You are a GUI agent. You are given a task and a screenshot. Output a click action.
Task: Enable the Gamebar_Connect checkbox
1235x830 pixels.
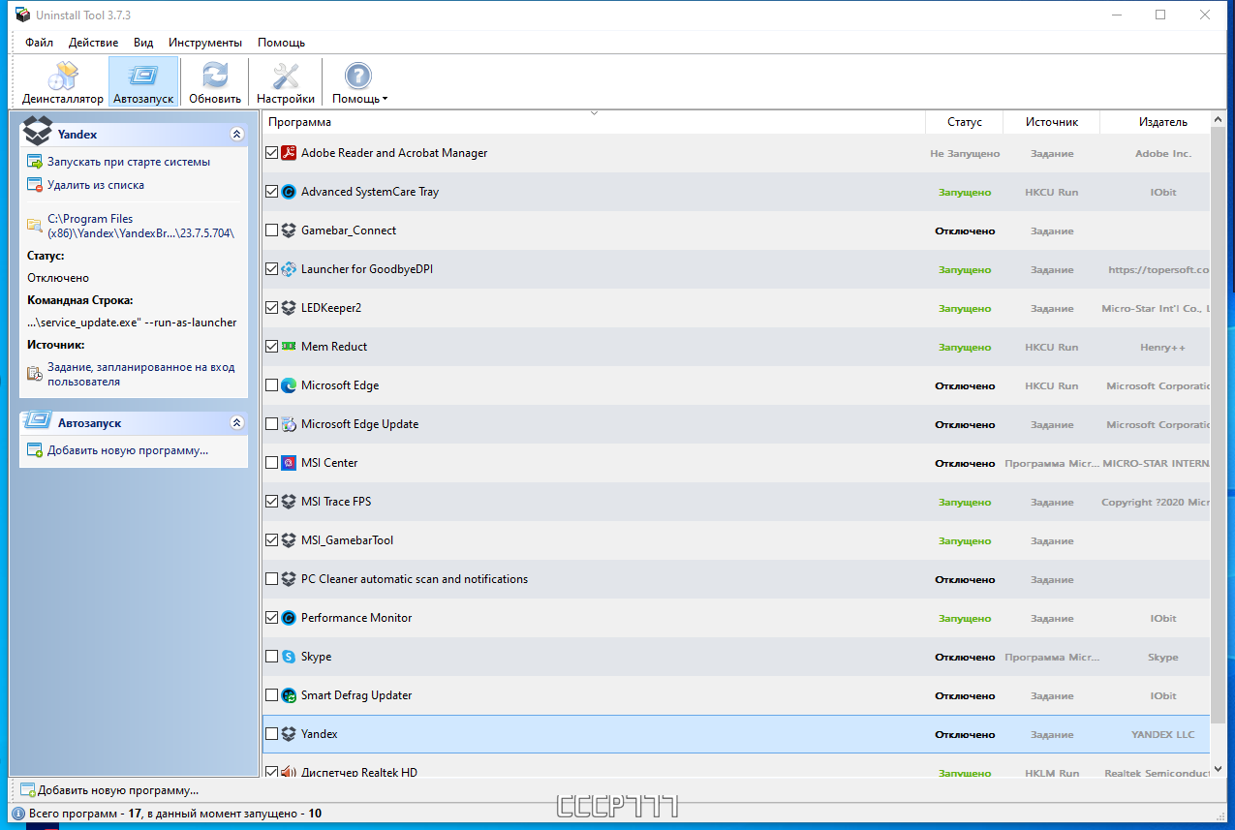271,231
